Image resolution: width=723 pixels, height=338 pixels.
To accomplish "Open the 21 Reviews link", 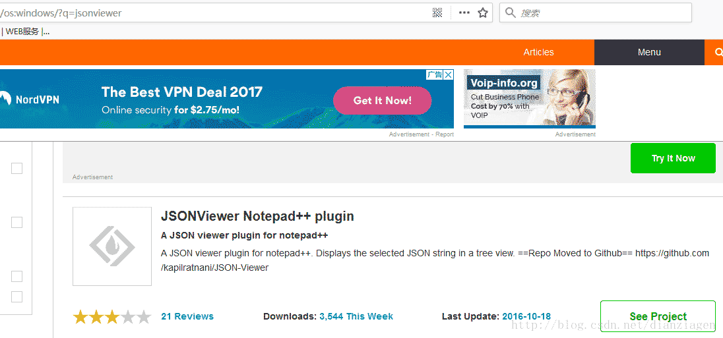I will click(187, 316).
